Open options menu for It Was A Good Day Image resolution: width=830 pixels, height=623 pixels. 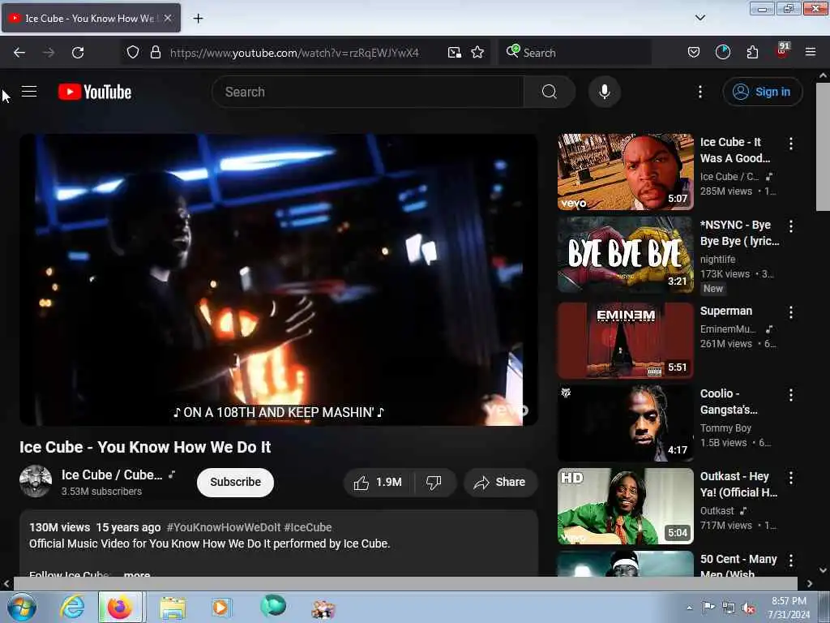click(x=790, y=143)
